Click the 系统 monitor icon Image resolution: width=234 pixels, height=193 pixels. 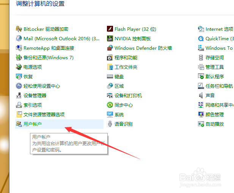[x=110, y=114]
